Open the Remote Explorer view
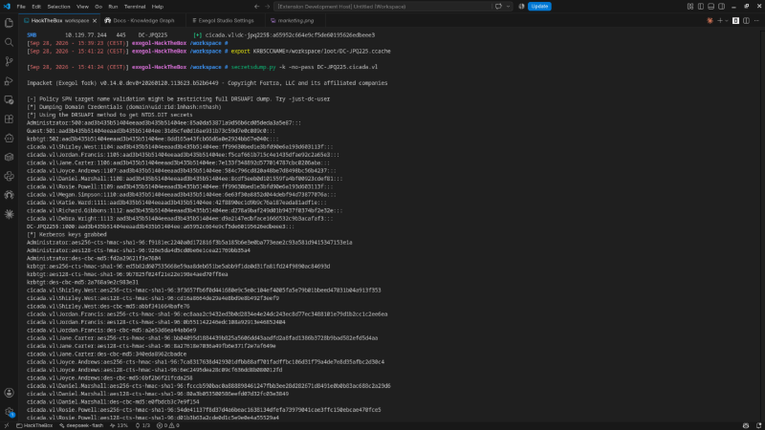The image size is (765, 430). (x=9, y=100)
